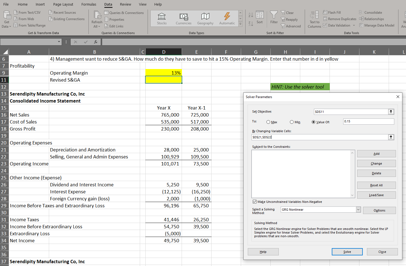The width and height of the screenshot is (406, 266).
Task: Click the Currencies data type icon
Action: (183, 16)
